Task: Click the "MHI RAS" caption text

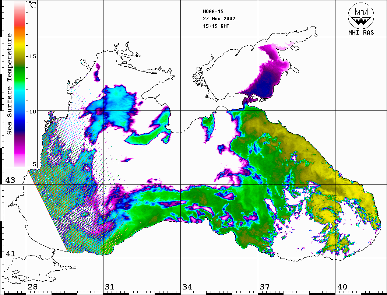Action: click(361, 32)
